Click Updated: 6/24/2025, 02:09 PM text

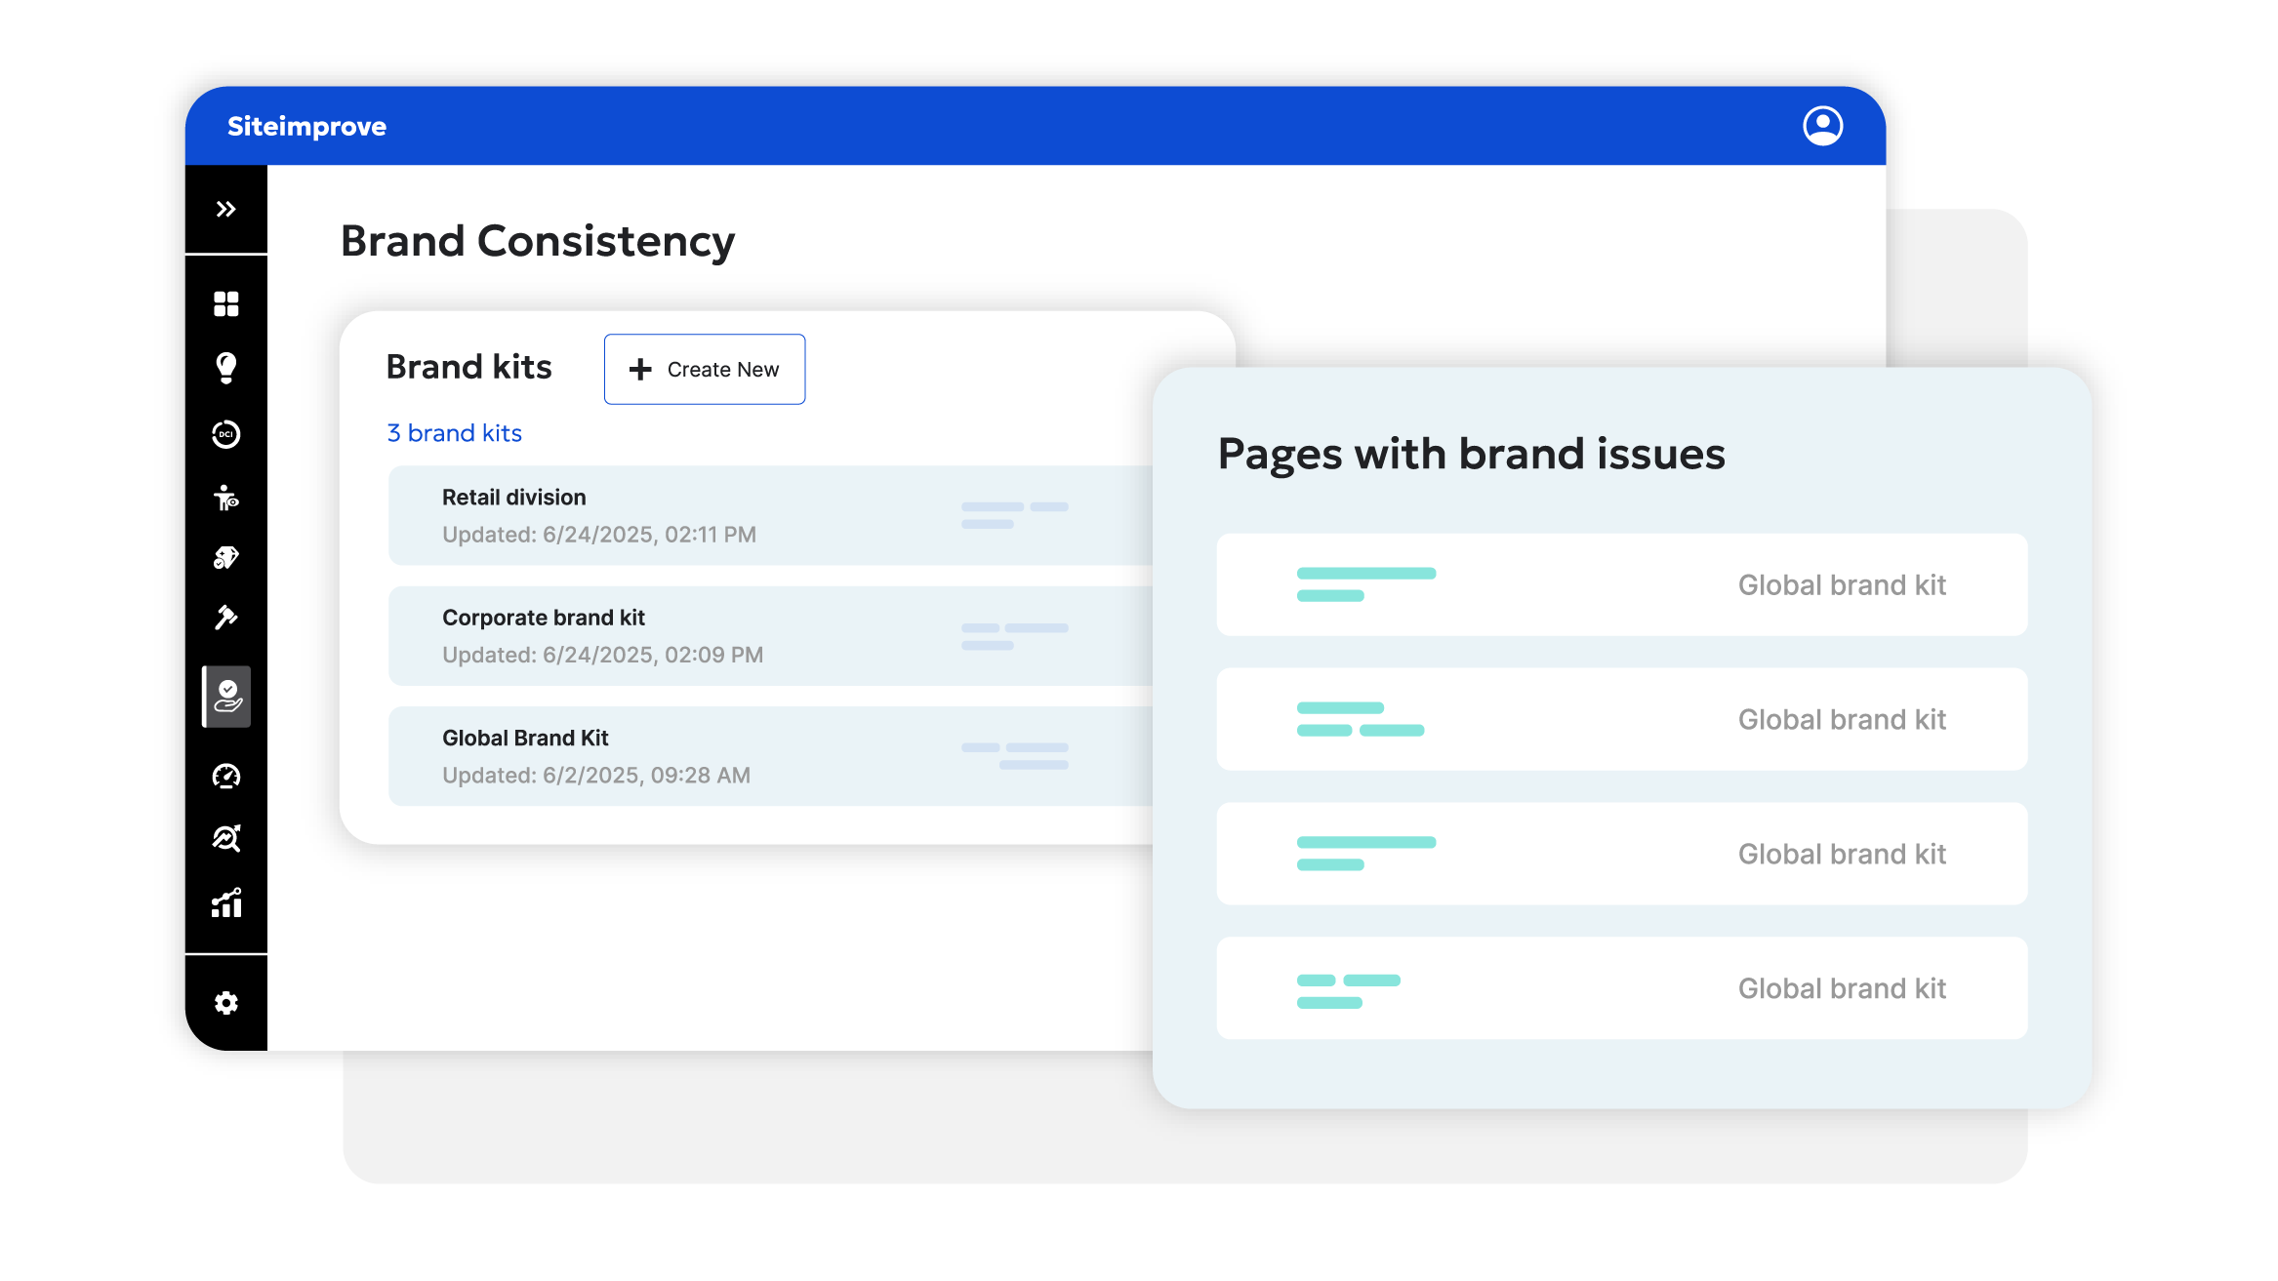click(602, 655)
